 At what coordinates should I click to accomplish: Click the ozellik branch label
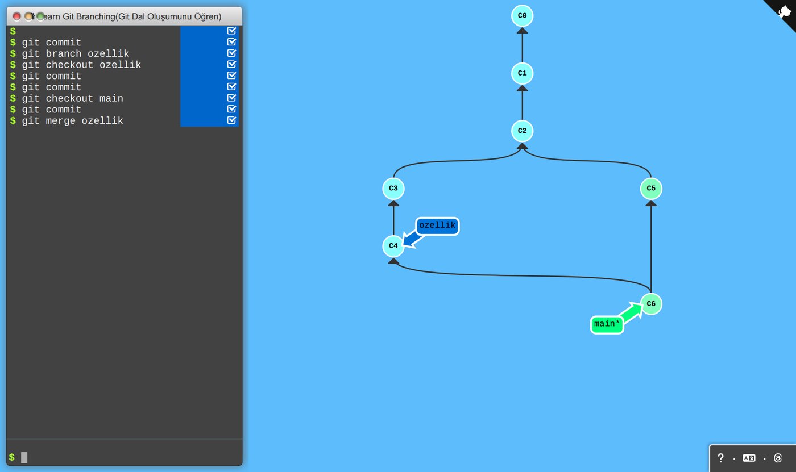pos(437,226)
